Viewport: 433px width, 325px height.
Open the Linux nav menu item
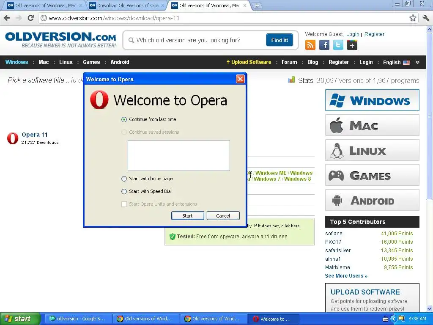66,62
